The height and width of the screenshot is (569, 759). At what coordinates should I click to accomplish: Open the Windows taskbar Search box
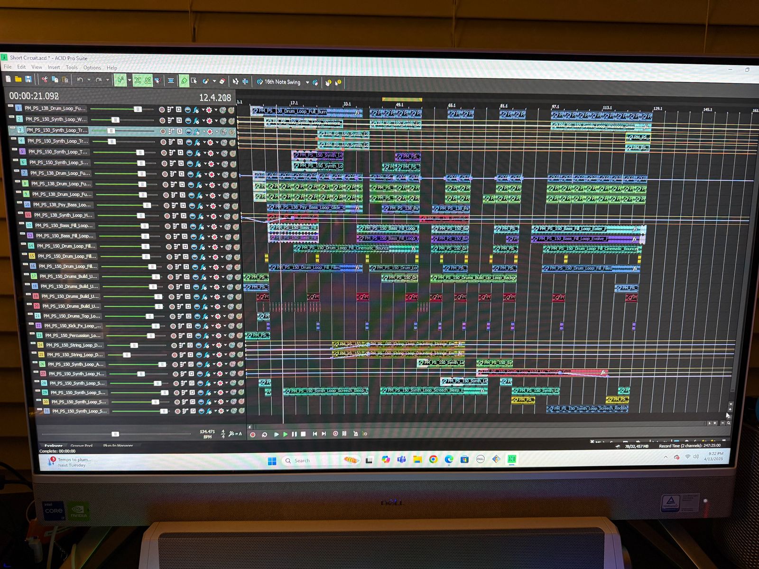click(302, 460)
